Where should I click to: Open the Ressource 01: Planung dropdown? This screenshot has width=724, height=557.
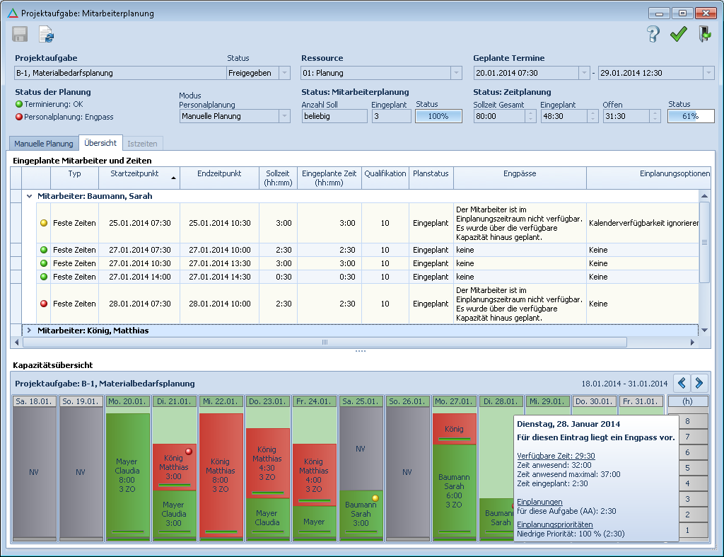pos(456,73)
